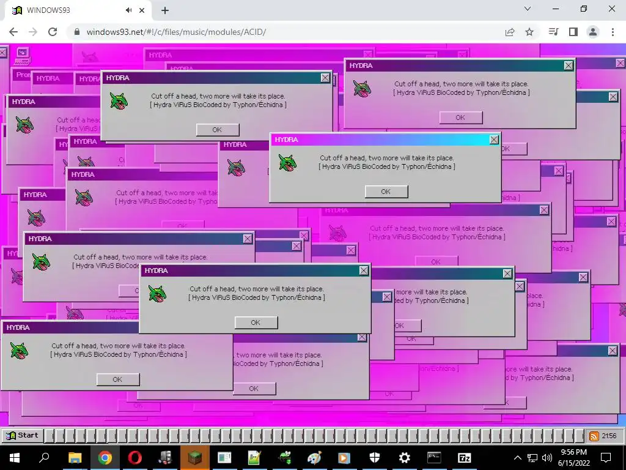Open Chrome side panel
Viewport: 626px width, 470px height.
tap(573, 32)
